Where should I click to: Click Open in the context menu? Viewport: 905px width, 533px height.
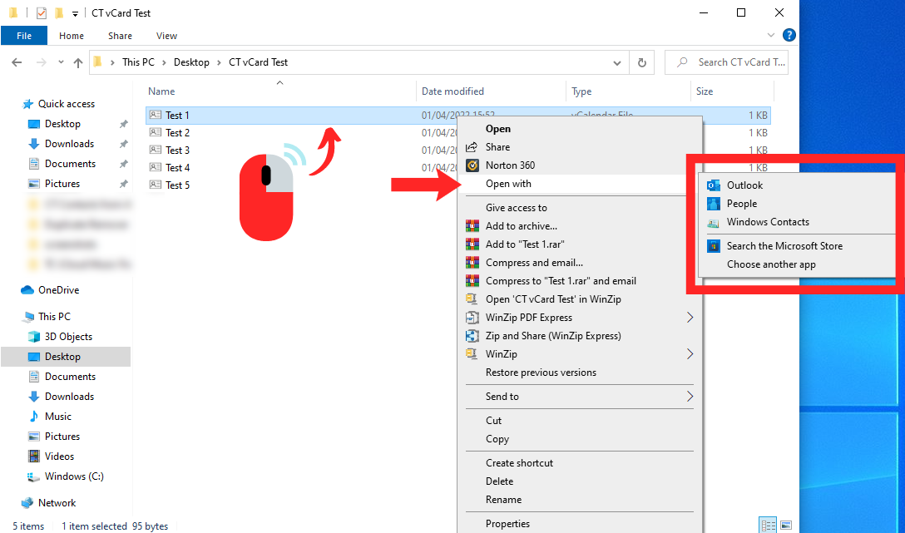[497, 129]
